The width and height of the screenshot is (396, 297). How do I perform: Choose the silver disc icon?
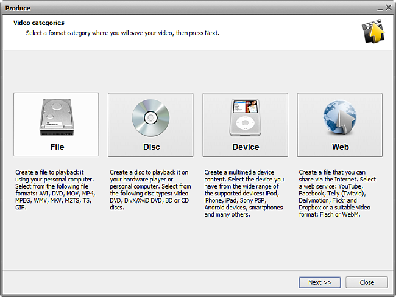(x=150, y=117)
